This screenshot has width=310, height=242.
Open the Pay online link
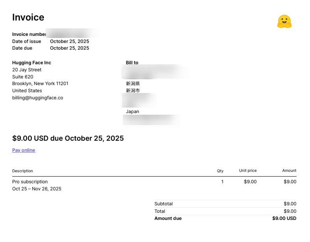click(x=24, y=150)
